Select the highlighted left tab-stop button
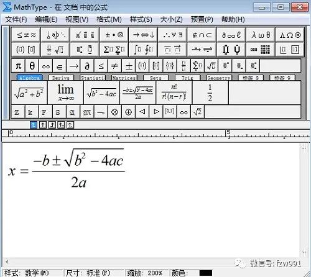The width and height of the screenshot is (311, 277). pyautogui.click(x=34, y=125)
